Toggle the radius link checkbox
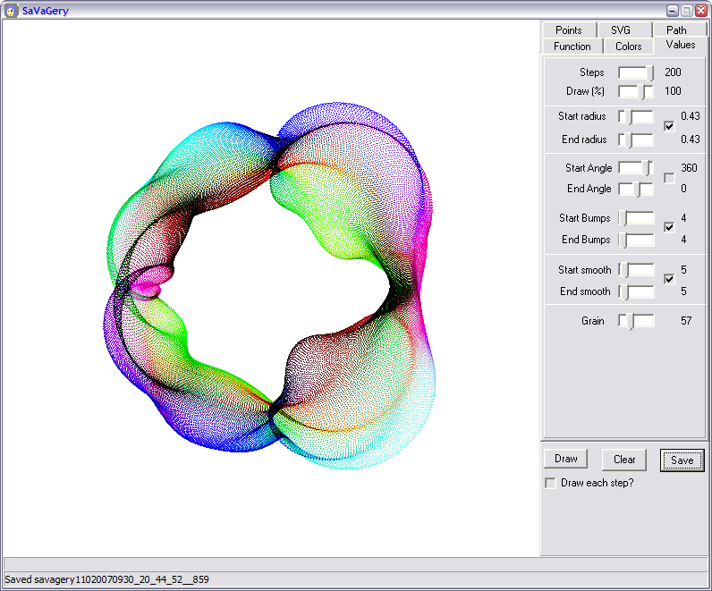This screenshot has width=712, height=591. 669,127
